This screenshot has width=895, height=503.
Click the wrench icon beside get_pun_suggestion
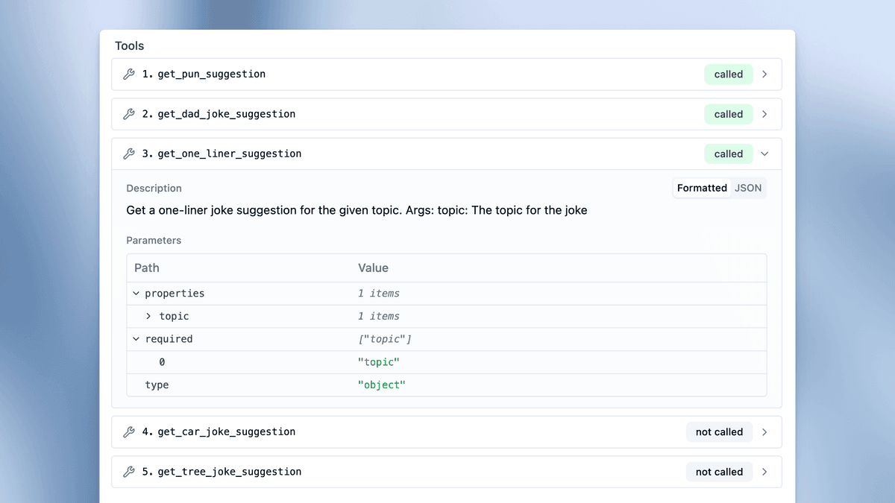click(x=128, y=75)
